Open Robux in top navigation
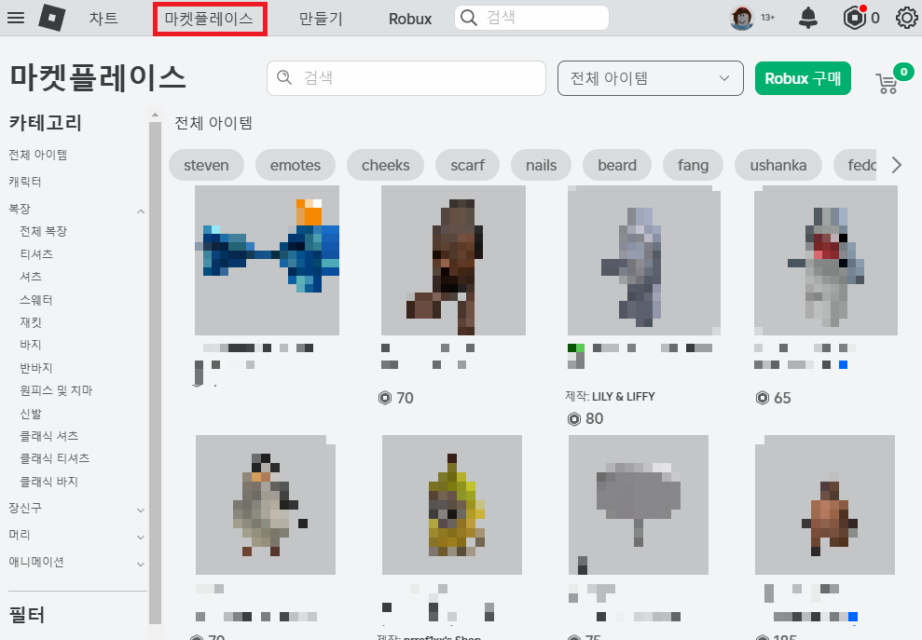This screenshot has height=640, width=922. 410,19
